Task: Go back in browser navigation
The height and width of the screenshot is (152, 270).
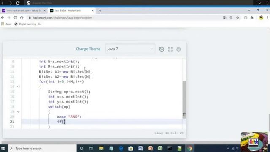Action: pyautogui.click(x=3, y=18)
